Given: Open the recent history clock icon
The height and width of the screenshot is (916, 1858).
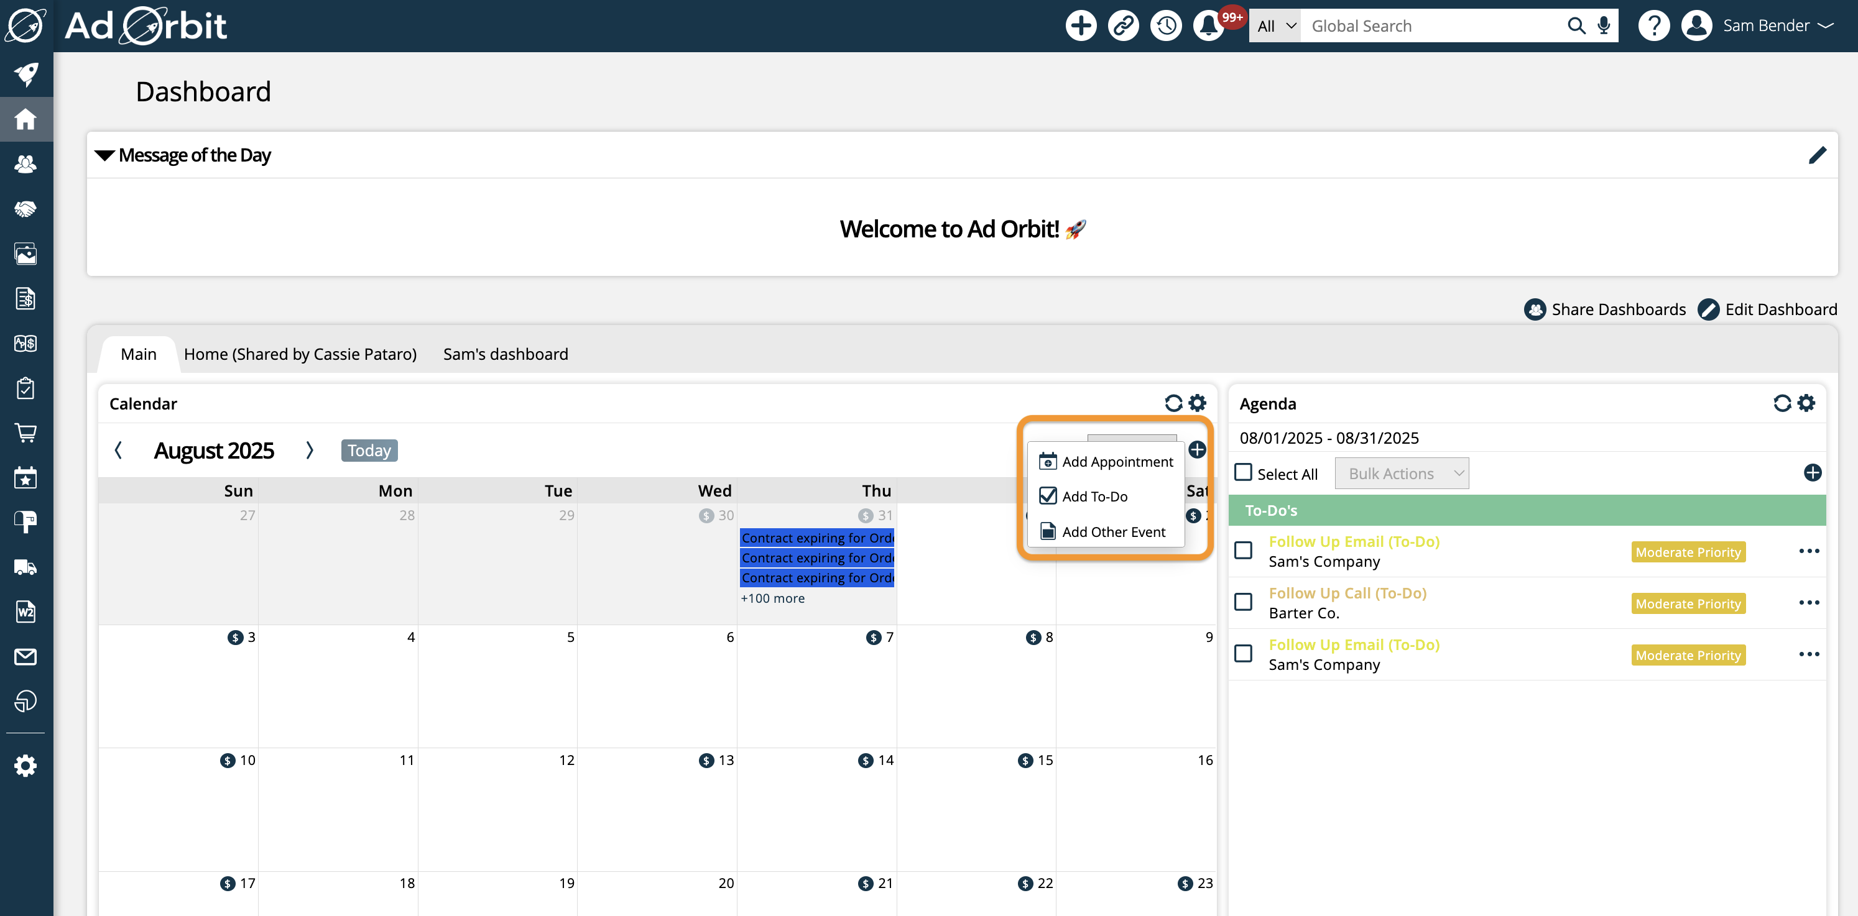Looking at the screenshot, I should click(x=1165, y=26).
